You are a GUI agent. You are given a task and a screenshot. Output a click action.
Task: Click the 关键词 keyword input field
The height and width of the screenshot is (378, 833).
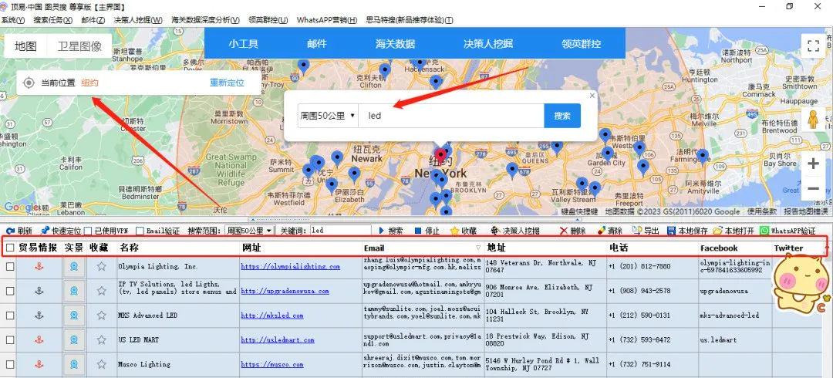(x=340, y=231)
